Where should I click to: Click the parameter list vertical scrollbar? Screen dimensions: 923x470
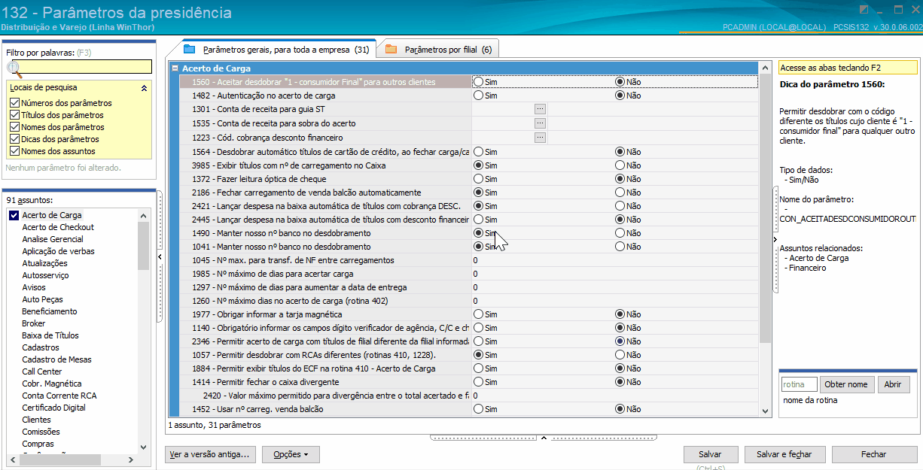[766, 207]
